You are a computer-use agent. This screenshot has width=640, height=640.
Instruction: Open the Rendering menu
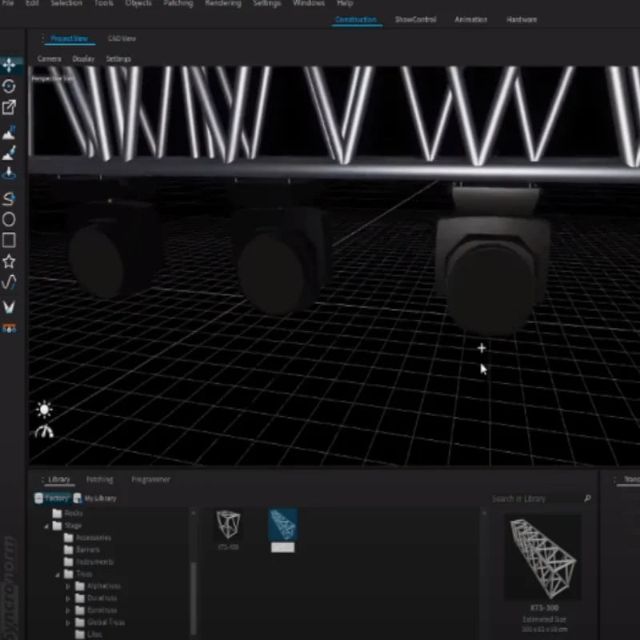click(222, 3)
